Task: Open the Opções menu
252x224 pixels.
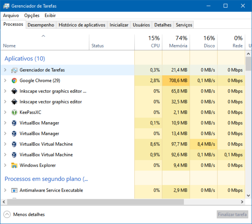Action: click(32, 15)
